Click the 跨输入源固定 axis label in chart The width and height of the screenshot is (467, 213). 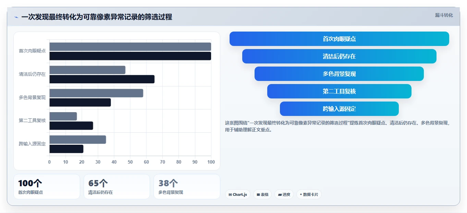pyautogui.click(x=32, y=144)
